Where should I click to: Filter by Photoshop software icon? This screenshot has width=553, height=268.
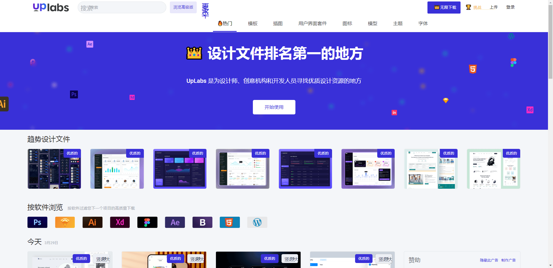37,222
